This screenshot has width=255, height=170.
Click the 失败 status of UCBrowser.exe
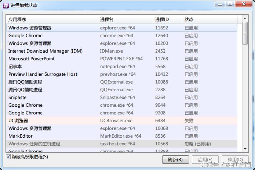tap(189, 121)
